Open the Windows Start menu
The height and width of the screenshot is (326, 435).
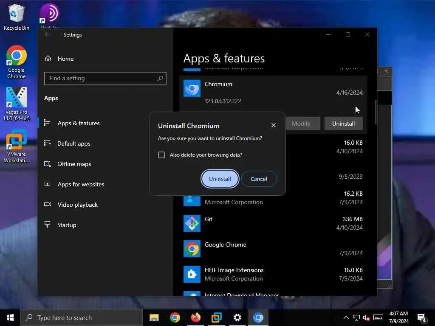(10, 318)
